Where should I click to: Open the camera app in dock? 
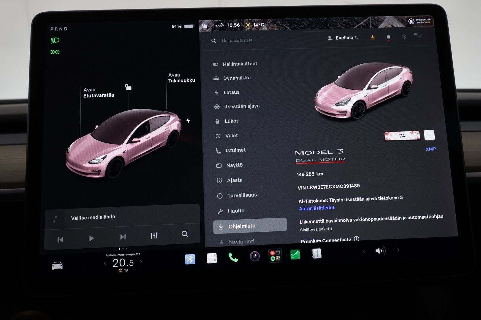coord(254,256)
